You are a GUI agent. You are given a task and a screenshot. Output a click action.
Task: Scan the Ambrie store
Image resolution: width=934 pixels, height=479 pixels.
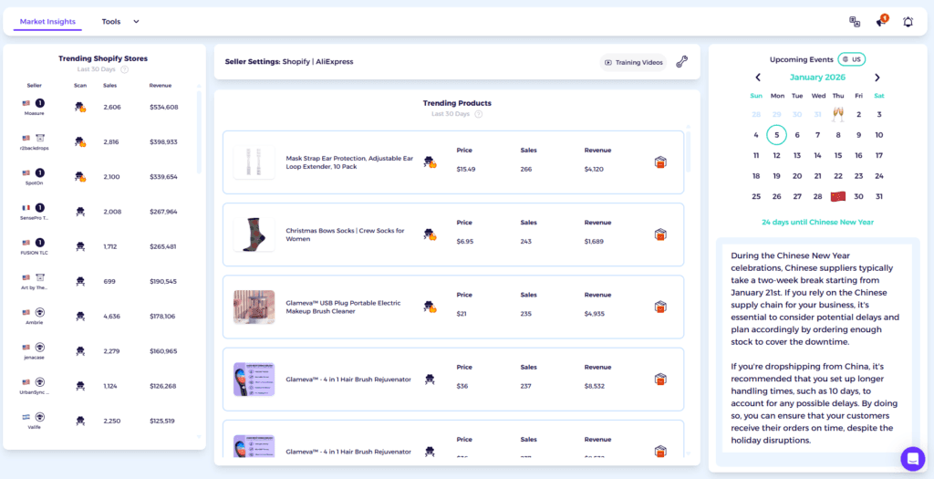(80, 317)
